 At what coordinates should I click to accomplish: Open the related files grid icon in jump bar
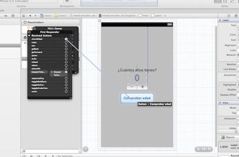[23, 15]
